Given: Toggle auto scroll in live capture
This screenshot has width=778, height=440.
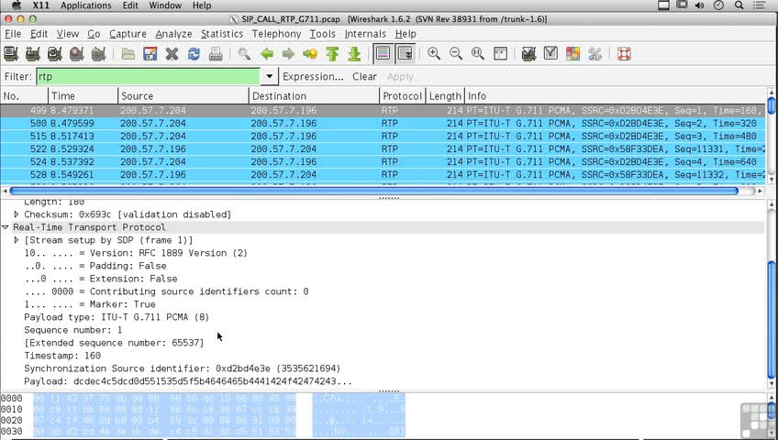Looking at the screenshot, I should (x=405, y=53).
